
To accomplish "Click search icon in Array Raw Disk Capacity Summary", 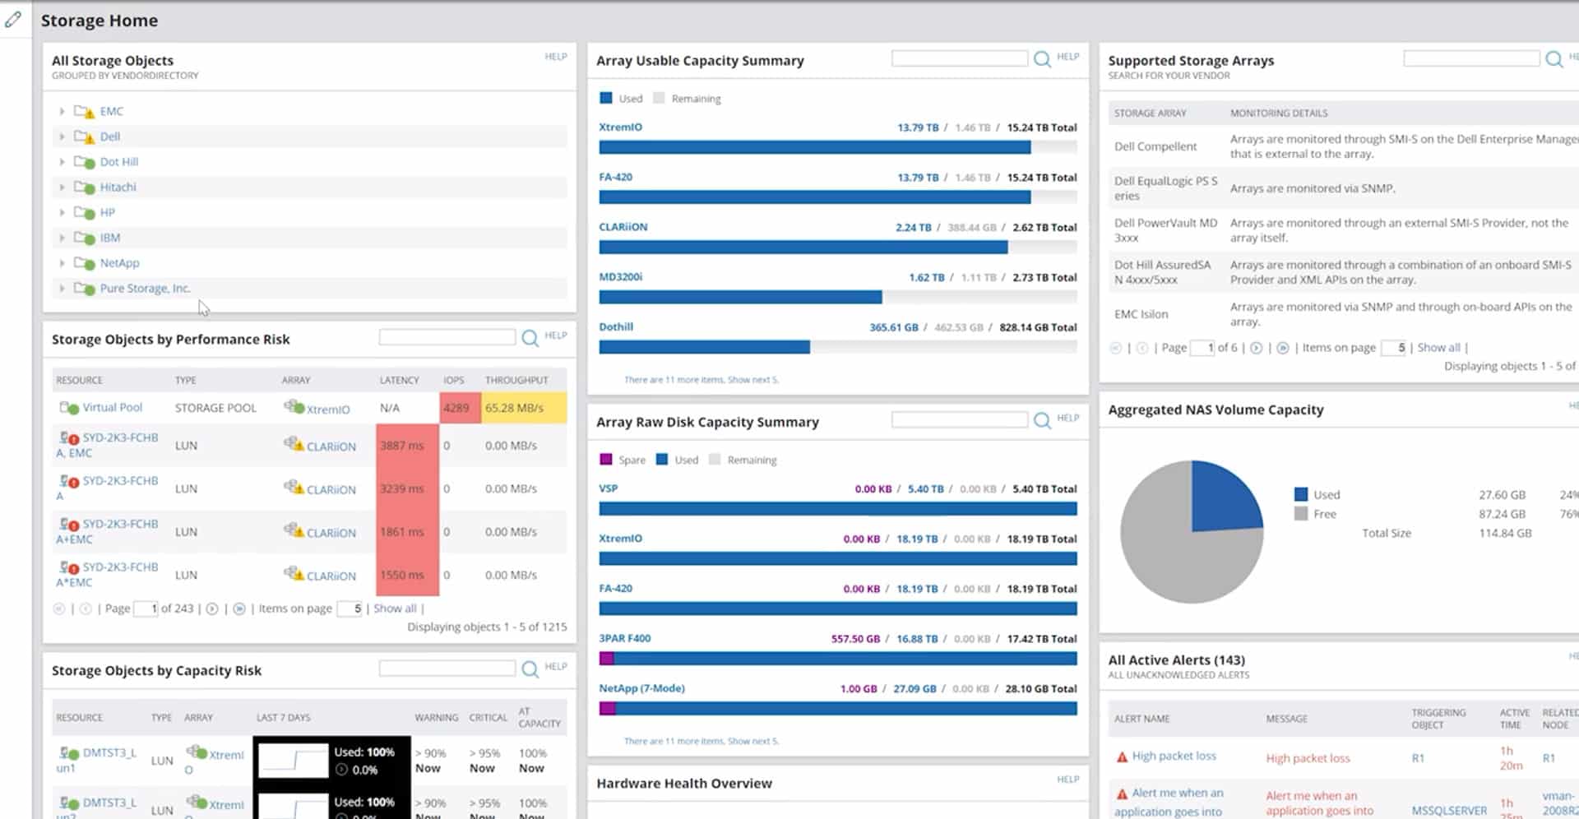I will (x=1042, y=420).
